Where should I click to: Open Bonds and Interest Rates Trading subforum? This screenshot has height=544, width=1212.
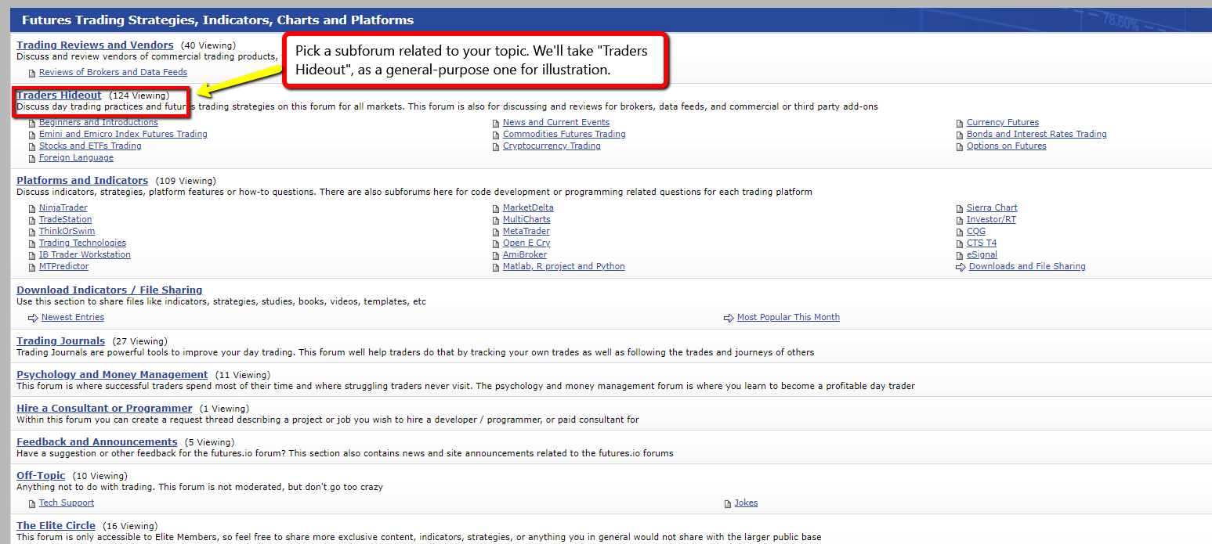click(1037, 134)
